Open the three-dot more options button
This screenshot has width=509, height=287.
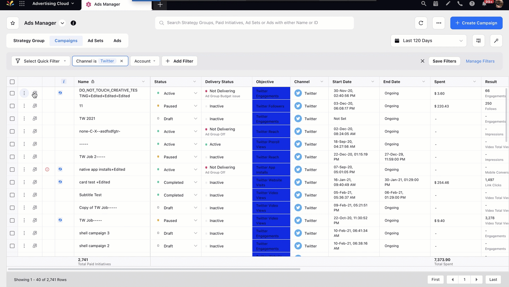[x=438, y=23]
